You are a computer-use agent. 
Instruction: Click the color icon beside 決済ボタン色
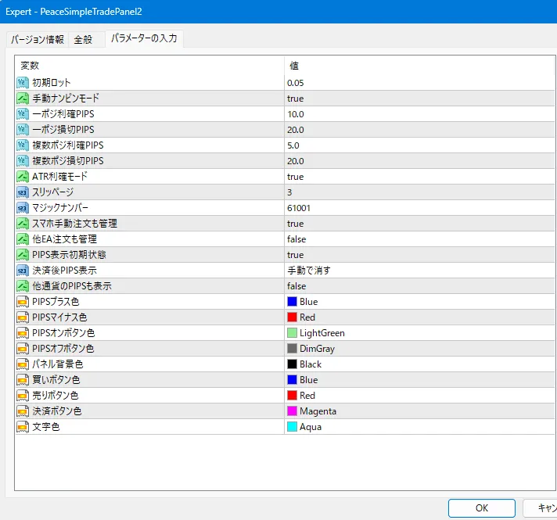click(x=23, y=411)
